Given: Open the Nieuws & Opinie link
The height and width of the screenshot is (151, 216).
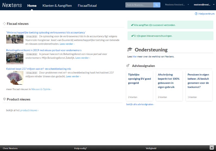Looking at the screenshot, I should click(41, 89).
